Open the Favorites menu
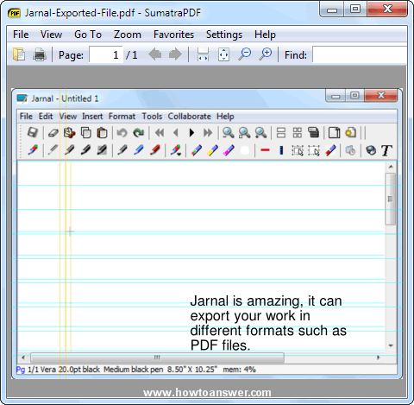 click(173, 35)
